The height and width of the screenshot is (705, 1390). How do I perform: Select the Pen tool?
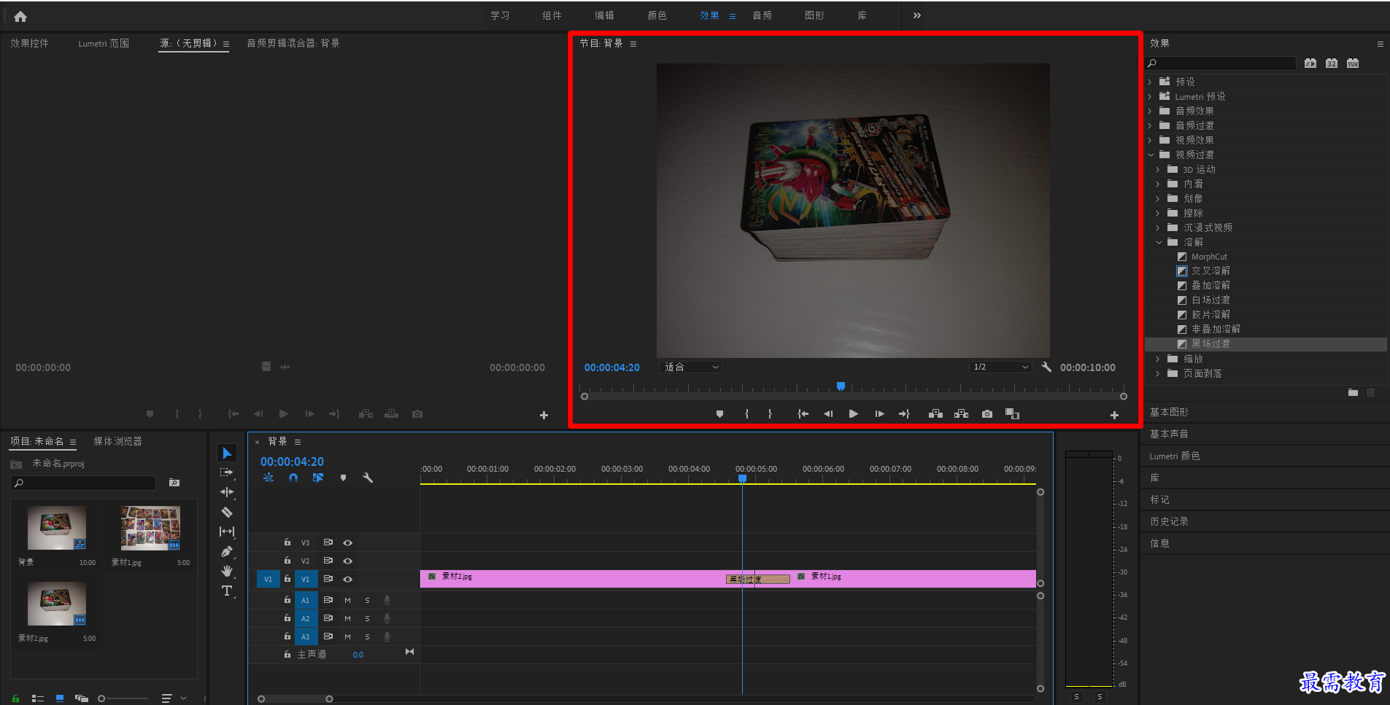coord(227,552)
